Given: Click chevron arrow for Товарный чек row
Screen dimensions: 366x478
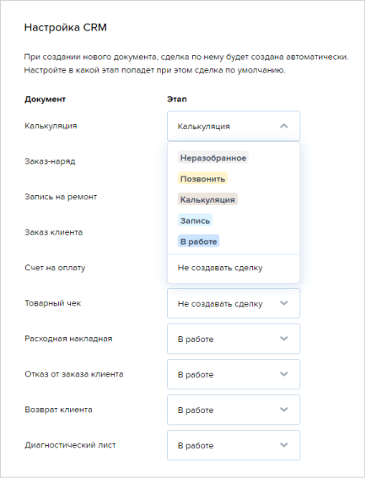Looking at the screenshot, I should [284, 303].
